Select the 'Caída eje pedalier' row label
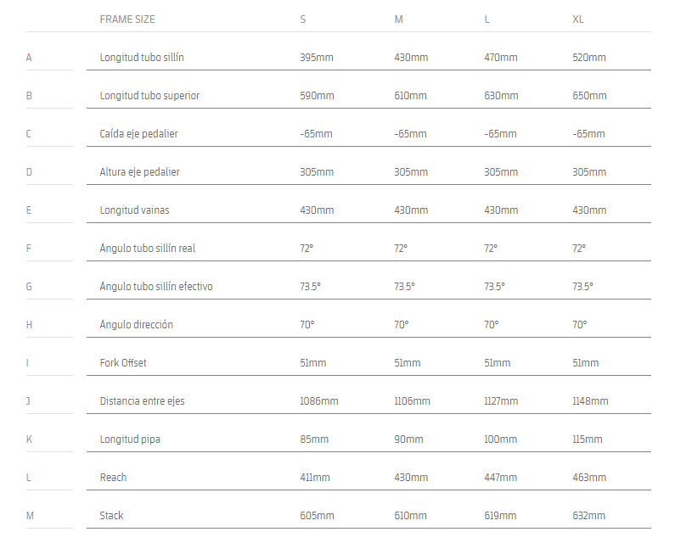The image size is (675, 543). point(138,134)
